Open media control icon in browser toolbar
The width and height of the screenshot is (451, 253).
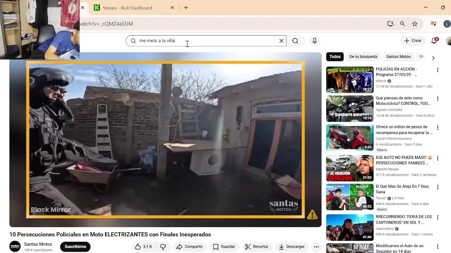(434, 24)
